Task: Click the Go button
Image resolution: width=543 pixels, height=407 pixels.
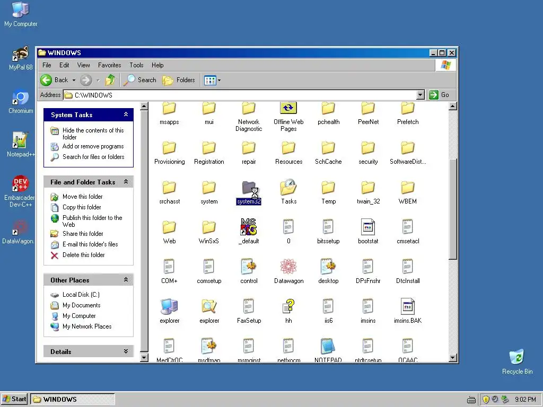Action: 440,95
